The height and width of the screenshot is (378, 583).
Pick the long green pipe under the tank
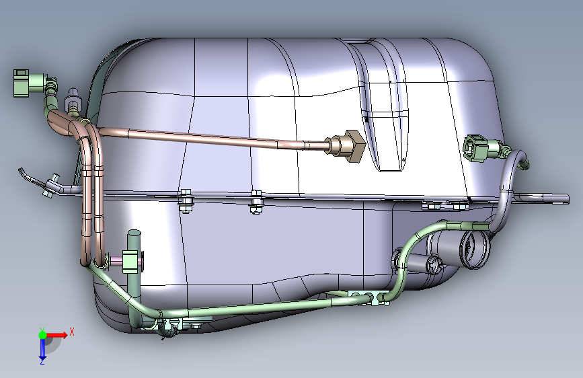point(260,307)
